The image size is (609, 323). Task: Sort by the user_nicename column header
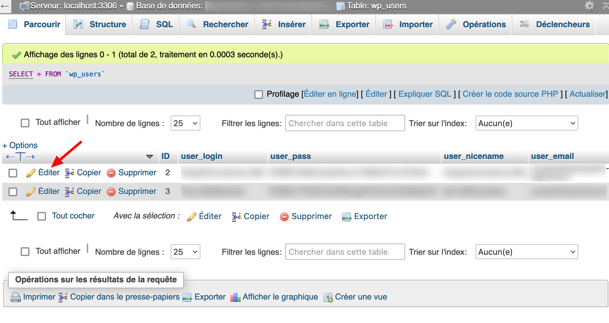coord(474,156)
